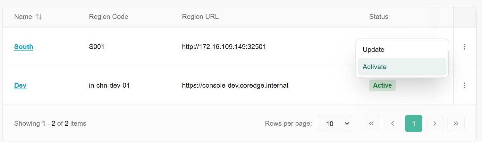Image resolution: width=482 pixels, height=142 pixels.
Task: Select page 1 in pagination
Action: 414,123
